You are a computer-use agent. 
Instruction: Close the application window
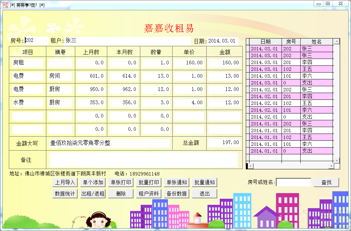coord(341,4)
